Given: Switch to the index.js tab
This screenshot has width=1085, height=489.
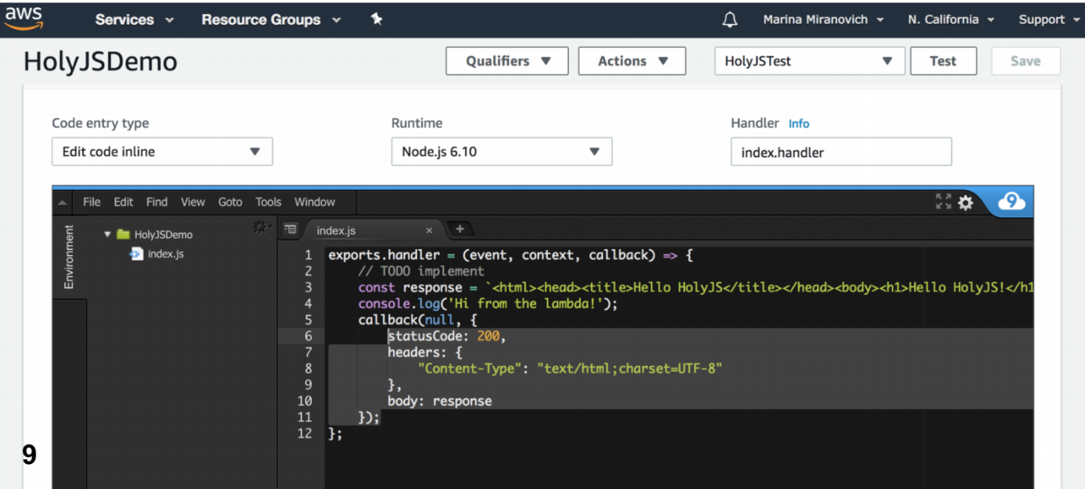Looking at the screenshot, I should coord(336,230).
